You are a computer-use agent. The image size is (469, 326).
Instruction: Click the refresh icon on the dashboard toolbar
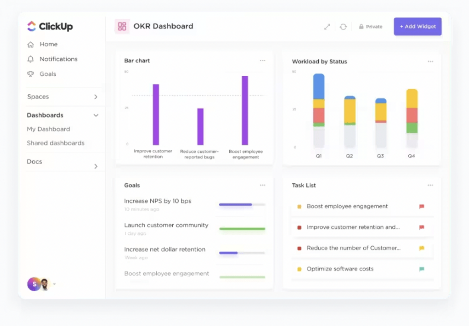[343, 26]
